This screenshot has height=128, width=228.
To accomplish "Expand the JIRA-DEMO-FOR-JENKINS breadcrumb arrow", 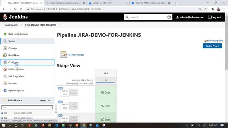I will 60,25.
